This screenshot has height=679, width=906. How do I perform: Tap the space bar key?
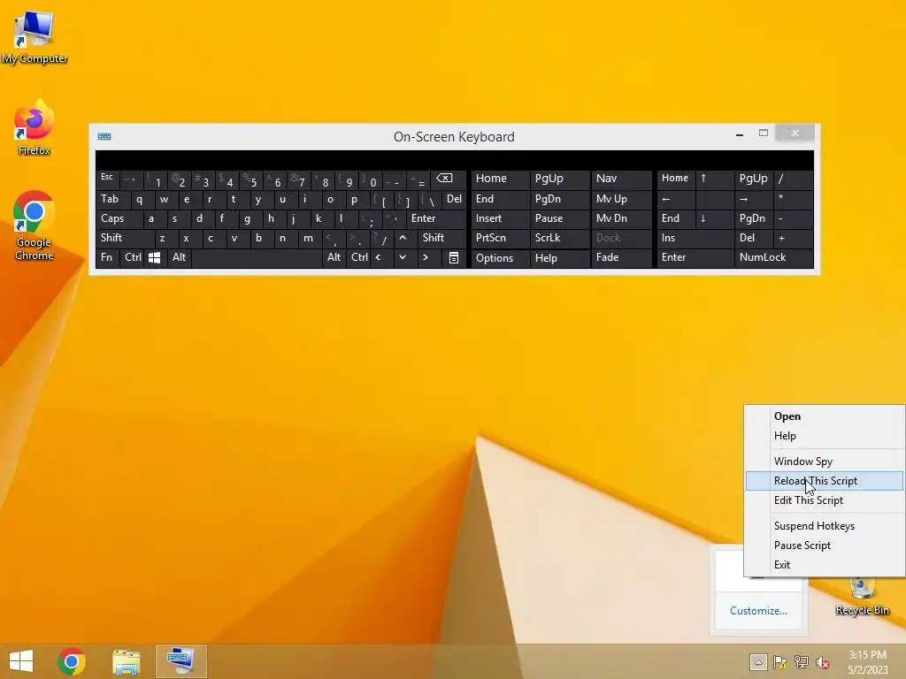[257, 258]
